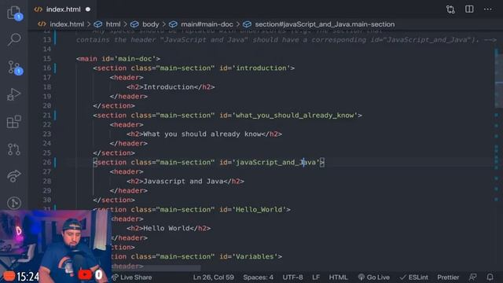Click the Introduction h2 heading text
The height and width of the screenshot is (283, 503).
[x=168, y=87]
